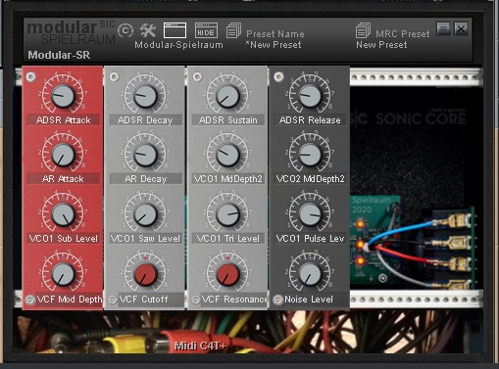Click the AR Attack knob
The height and width of the screenshot is (369, 499).
tap(63, 155)
